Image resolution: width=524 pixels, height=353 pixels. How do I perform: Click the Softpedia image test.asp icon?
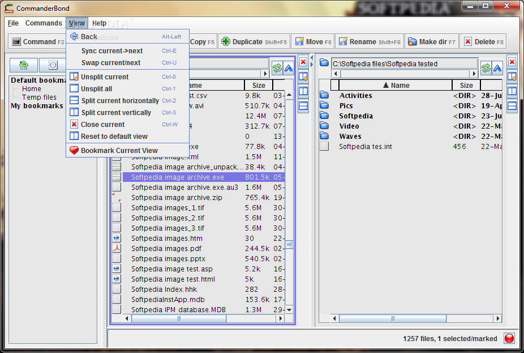117,269
